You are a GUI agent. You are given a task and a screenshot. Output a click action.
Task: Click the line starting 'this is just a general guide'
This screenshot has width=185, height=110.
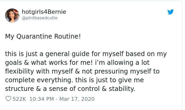click(x=86, y=54)
